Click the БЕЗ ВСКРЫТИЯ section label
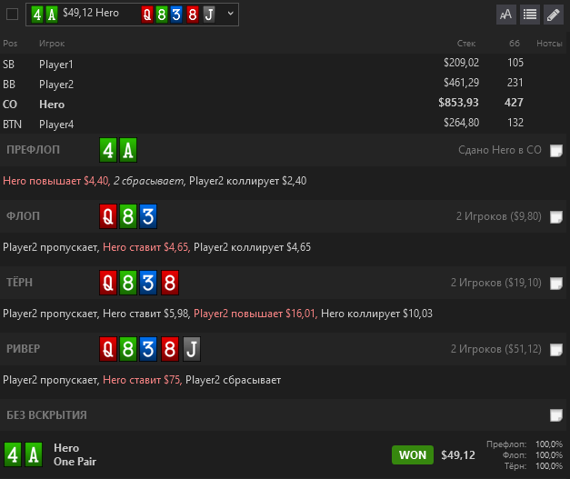Image resolution: width=570 pixels, height=479 pixels. (46, 415)
